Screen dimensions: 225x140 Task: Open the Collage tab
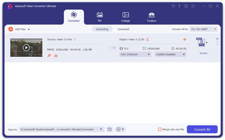click(x=126, y=17)
